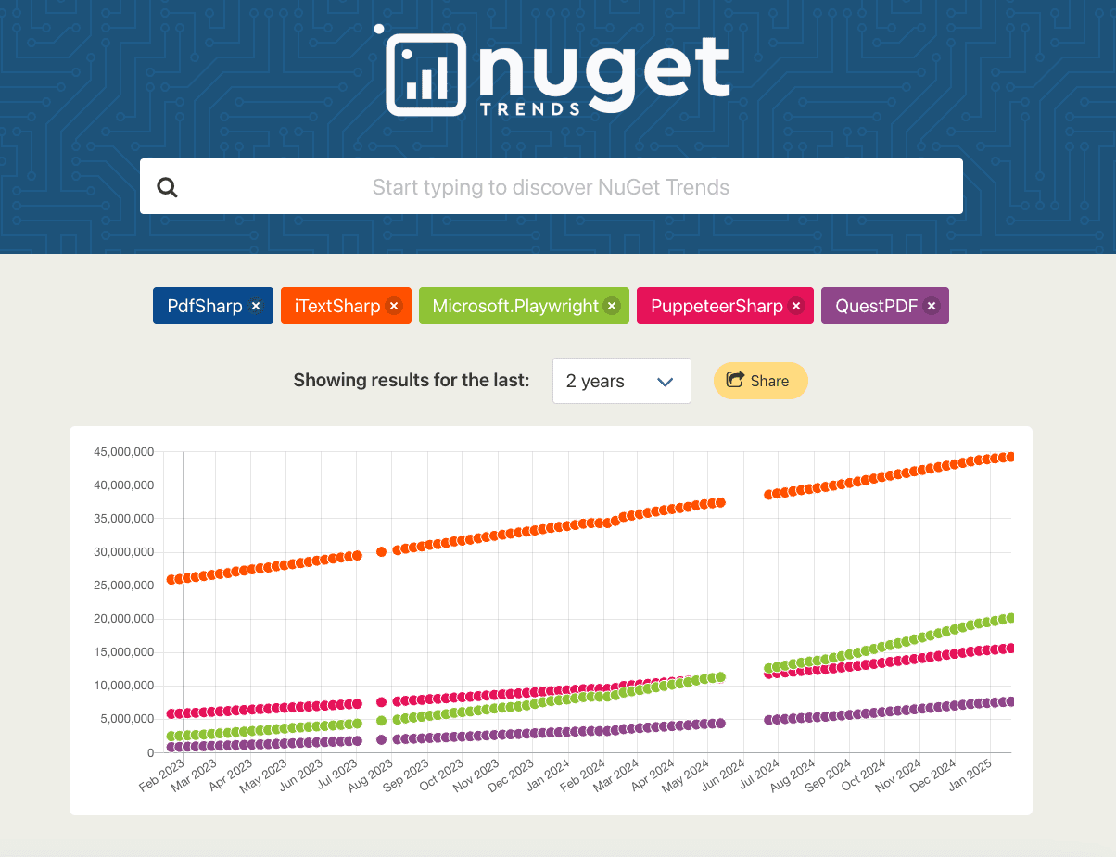
Task: Click the NuGet Trends logo icon
Action: (x=426, y=73)
